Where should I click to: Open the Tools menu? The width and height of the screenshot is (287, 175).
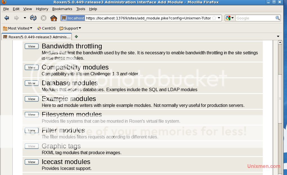(x=81, y=9)
